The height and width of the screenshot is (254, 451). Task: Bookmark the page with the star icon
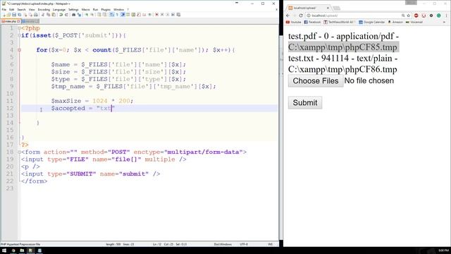pyautogui.click(x=409, y=16)
